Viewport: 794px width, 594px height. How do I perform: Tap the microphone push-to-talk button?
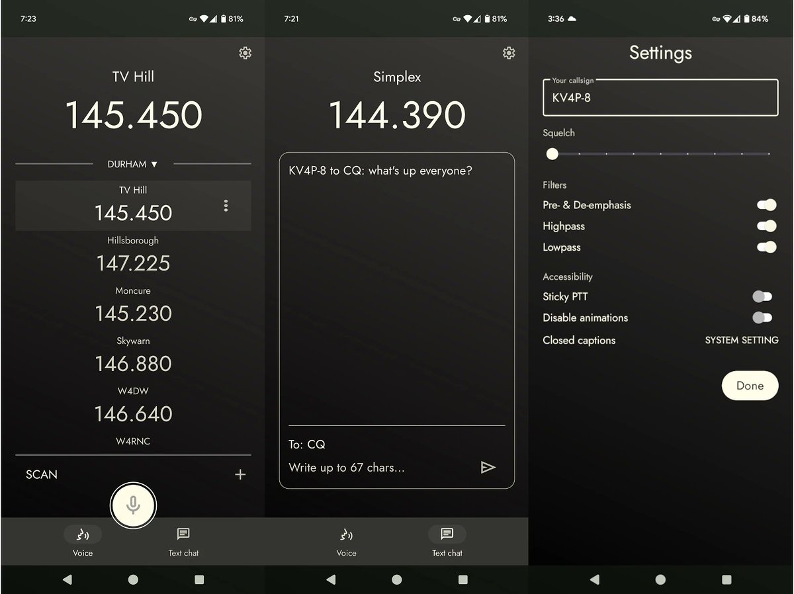[133, 506]
